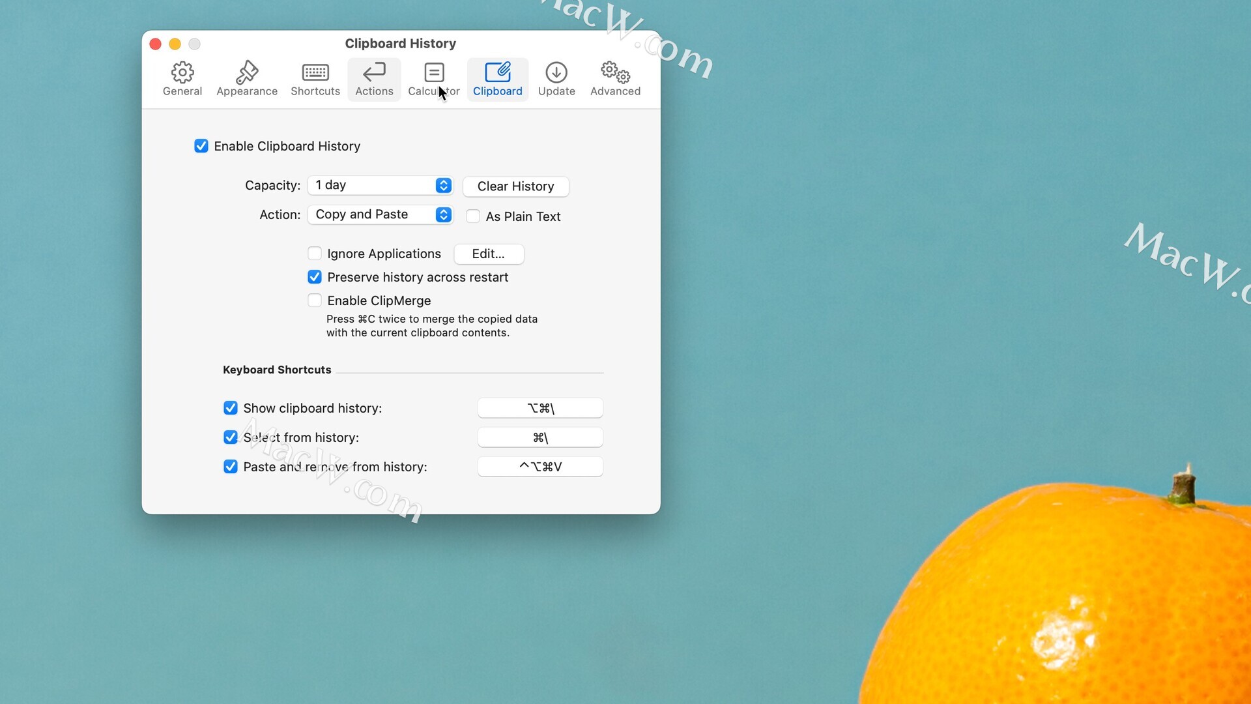Click the Select from history shortcut field
This screenshot has width=1251, height=704.
tap(540, 437)
